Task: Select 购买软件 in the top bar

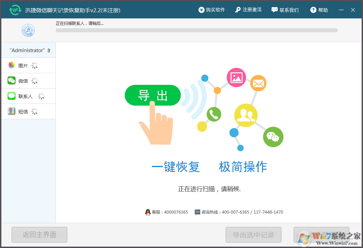Action: click(x=212, y=10)
